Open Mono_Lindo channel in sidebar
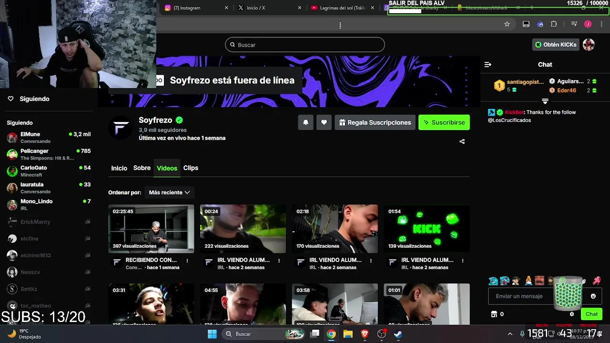This screenshot has width=610, height=343. 49,204
